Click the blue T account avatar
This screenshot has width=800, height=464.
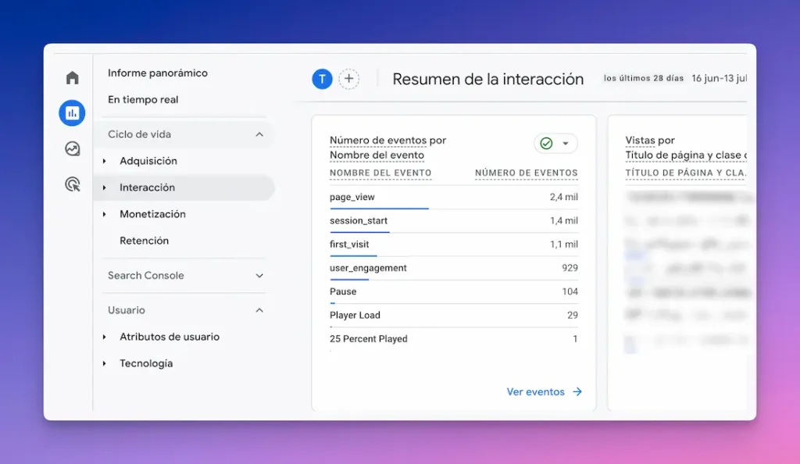321,78
